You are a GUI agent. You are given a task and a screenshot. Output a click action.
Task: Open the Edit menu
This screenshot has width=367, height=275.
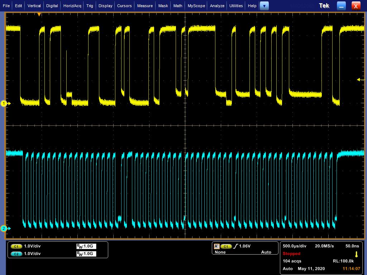(x=18, y=6)
